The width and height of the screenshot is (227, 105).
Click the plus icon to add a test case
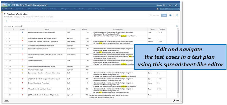tap(7, 21)
